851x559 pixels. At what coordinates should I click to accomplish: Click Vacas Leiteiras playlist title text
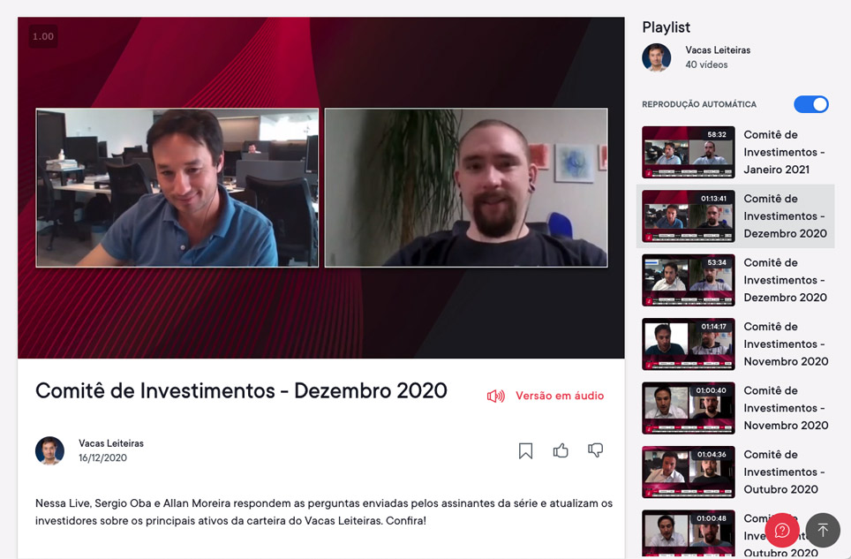click(718, 50)
